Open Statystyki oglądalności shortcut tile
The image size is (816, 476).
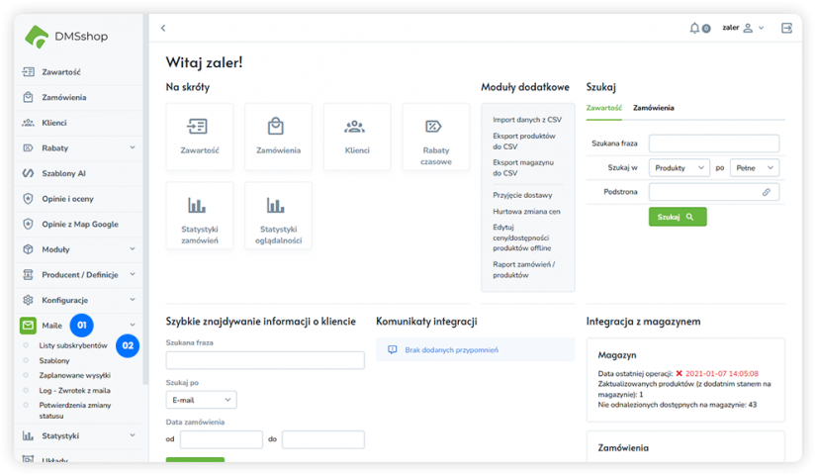278,215
